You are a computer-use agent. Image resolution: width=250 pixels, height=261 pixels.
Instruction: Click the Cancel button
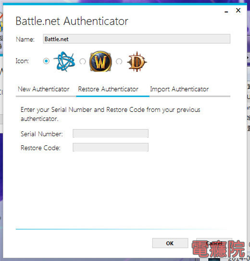[x=214, y=243]
